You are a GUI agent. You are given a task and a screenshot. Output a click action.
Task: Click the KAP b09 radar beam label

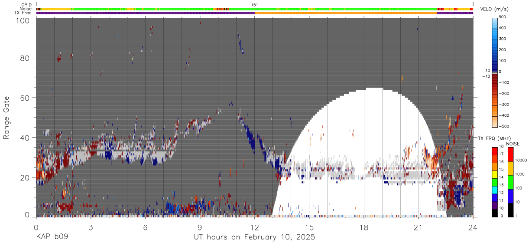click(x=52, y=237)
